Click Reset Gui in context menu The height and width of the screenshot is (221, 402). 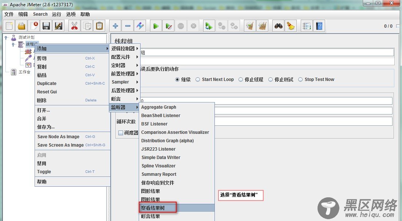click(72, 92)
